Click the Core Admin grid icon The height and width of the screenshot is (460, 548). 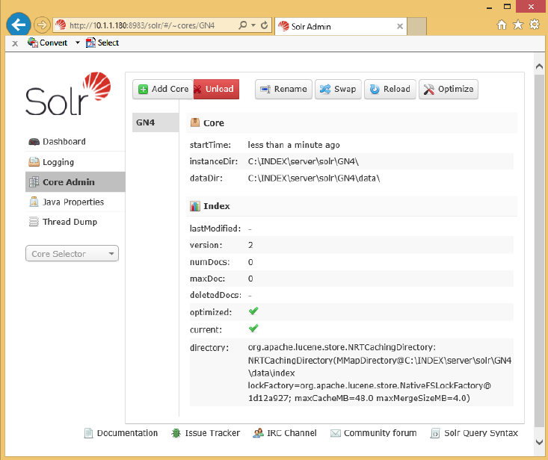pos(34,182)
